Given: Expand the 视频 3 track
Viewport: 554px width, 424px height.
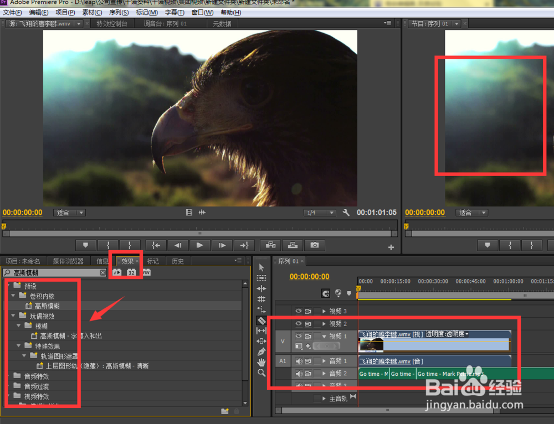Looking at the screenshot, I should click(x=324, y=312).
